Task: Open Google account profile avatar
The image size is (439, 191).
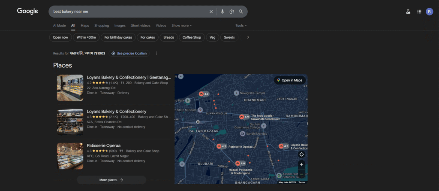Action: click(429, 12)
